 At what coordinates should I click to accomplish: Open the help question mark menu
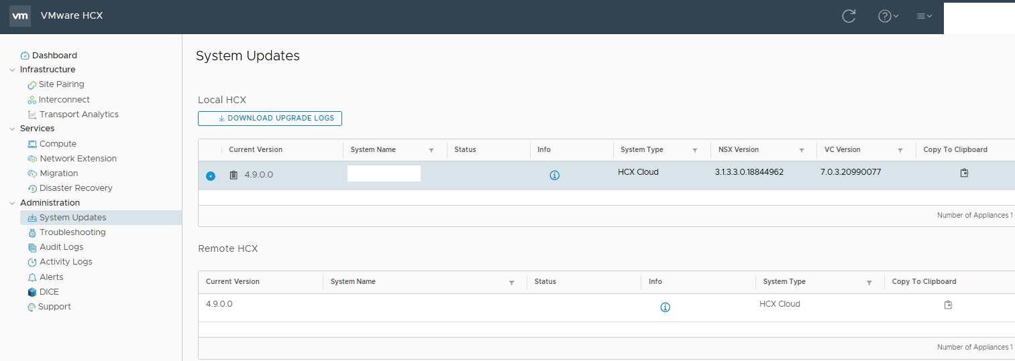click(x=888, y=16)
